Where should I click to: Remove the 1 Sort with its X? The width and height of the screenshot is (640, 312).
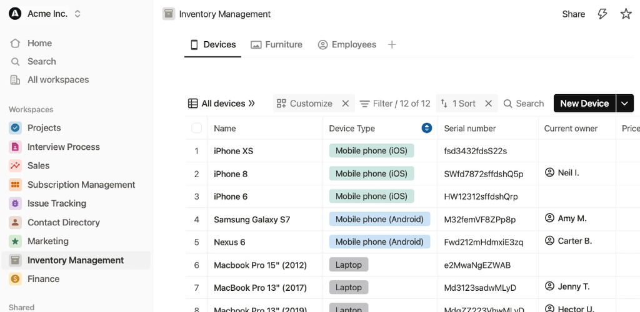[x=488, y=104]
